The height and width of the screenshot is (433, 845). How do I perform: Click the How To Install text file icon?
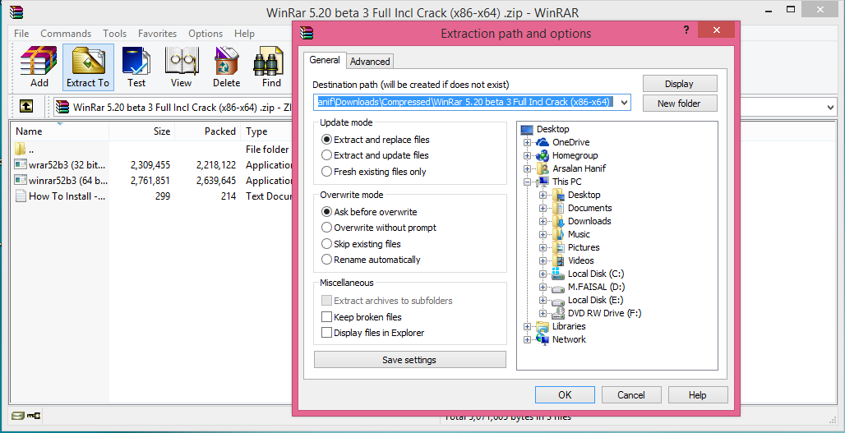pyautogui.click(x=21, y=196)
